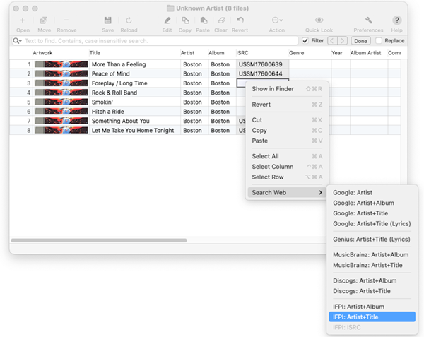
Task: Click the Album Artist column header
Action: (x=368, y=53)
